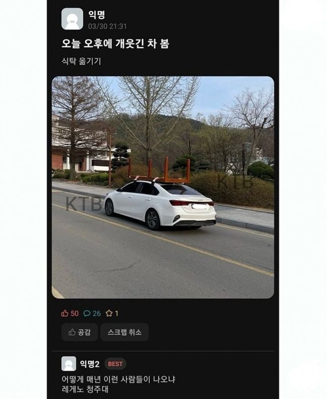This screenshot has height=399, width=327.
Task: Select the post title 오늘 오후에 개웃긴 차 봄
Action: [x=115, y=43]
